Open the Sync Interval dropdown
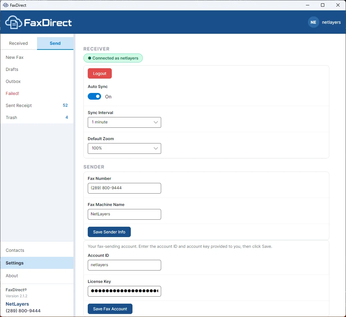 (124, 122)
